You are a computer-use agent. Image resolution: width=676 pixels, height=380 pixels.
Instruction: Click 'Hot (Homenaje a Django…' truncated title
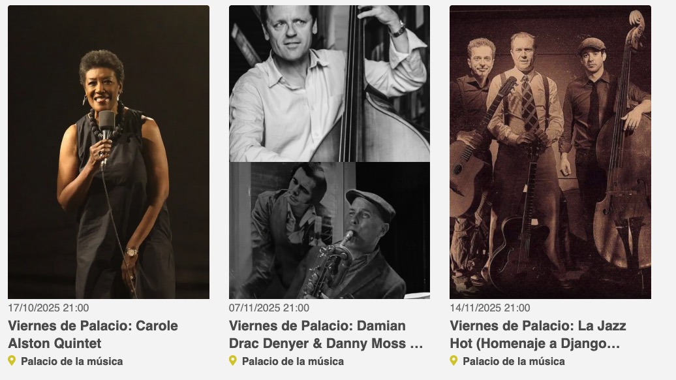tap(535, 343)
